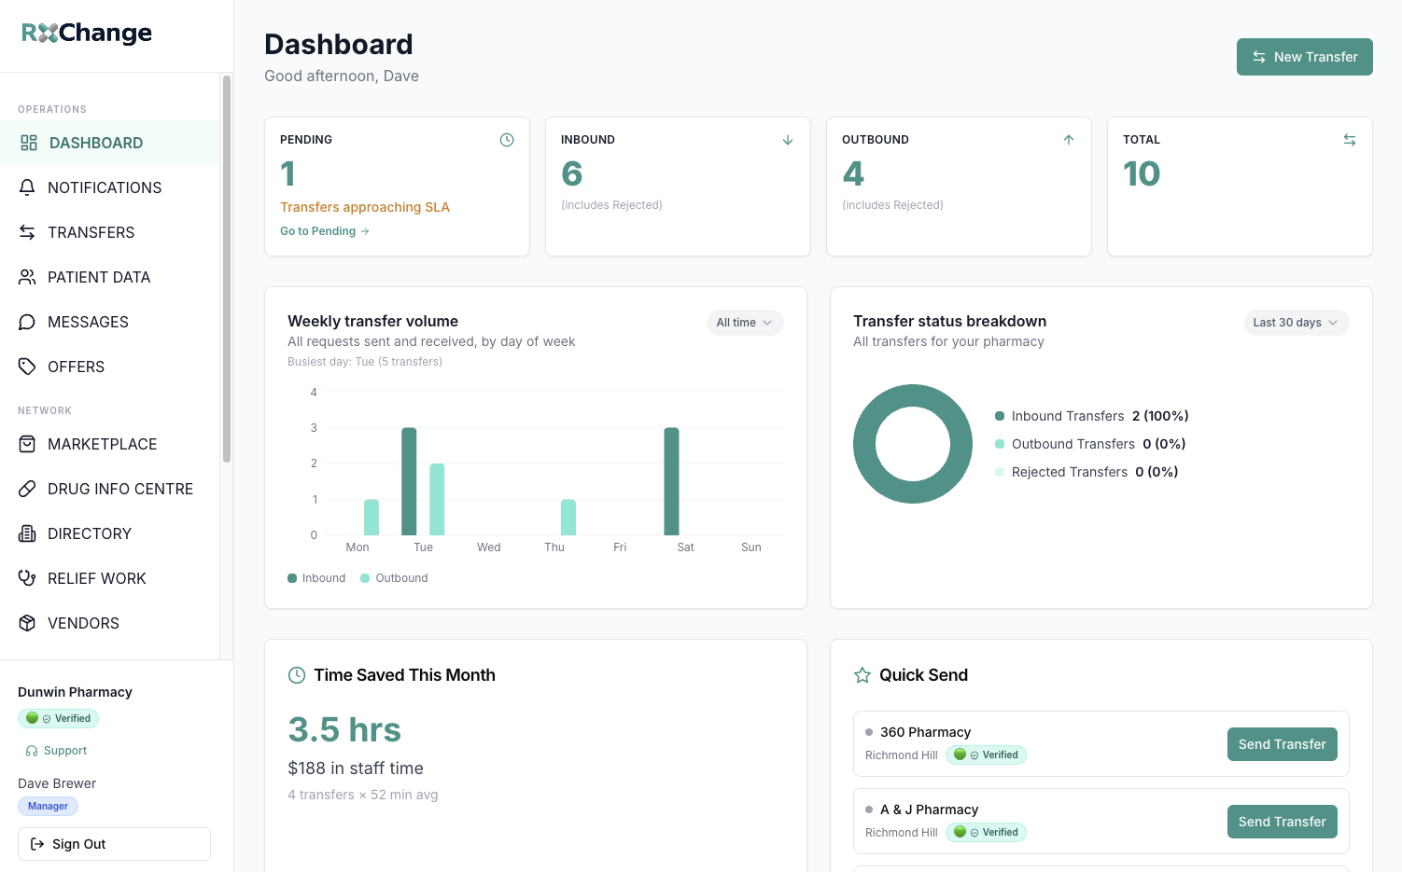
Task: Click the 'Dave Brewer' user name
Action: coord(57,783)
